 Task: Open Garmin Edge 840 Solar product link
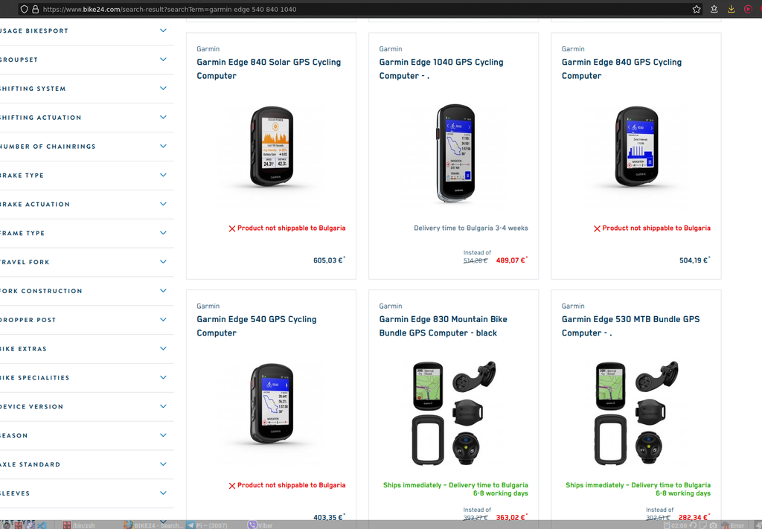pyautogui.click(x=269, y=69)
